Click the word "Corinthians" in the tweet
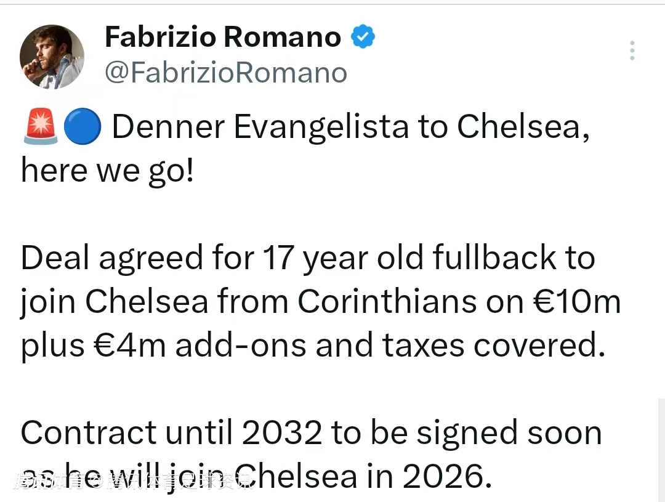The image size is (665, 502). tap(387, 302)
